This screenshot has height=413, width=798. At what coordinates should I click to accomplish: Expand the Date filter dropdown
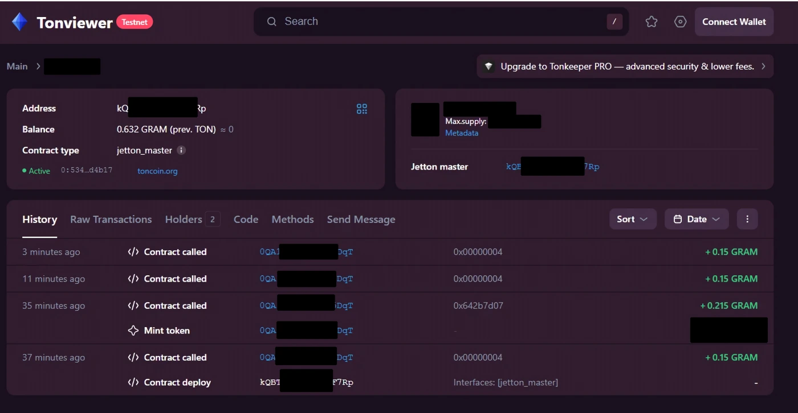point(697,219)
